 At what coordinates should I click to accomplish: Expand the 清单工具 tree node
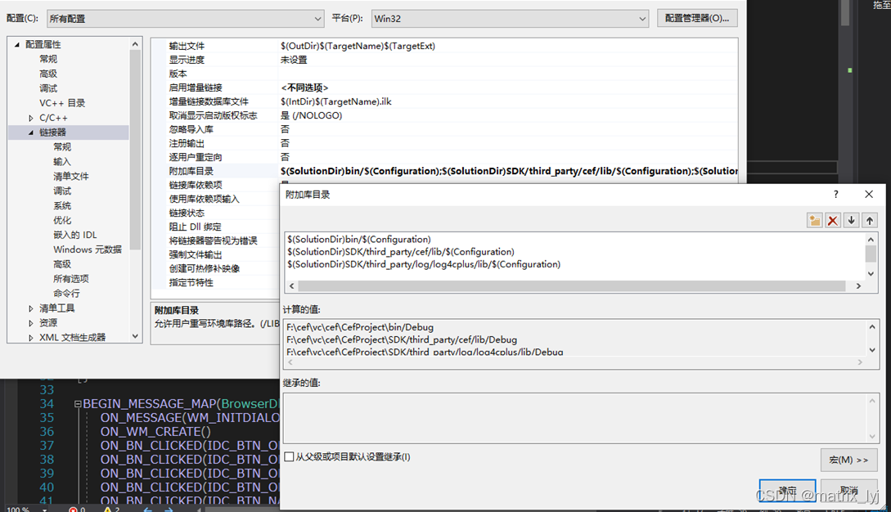point(31,308)
